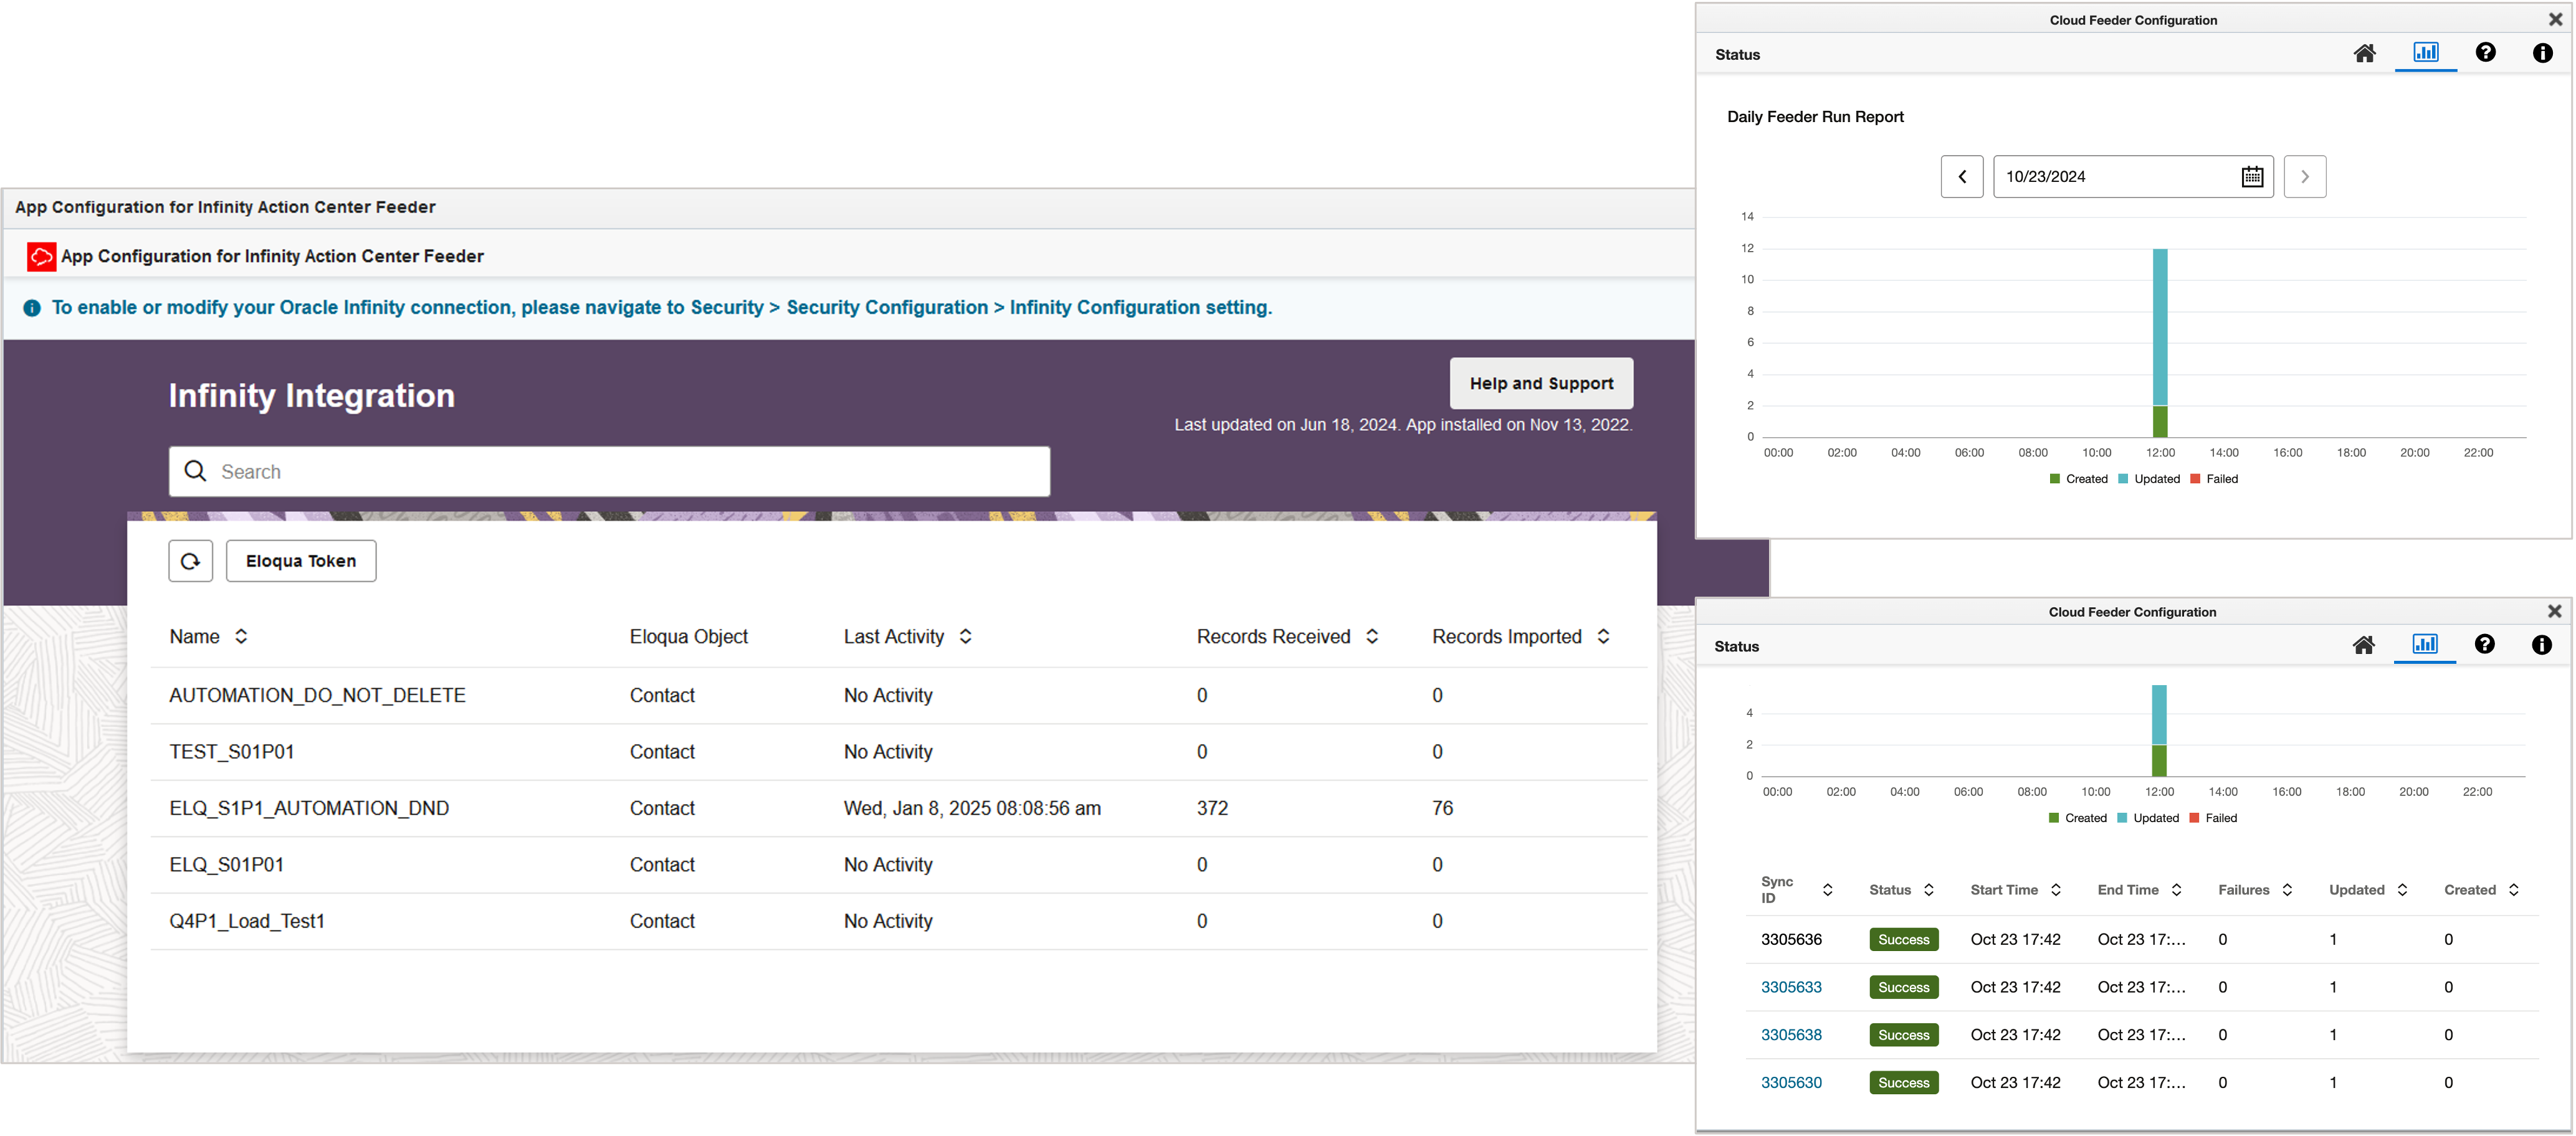
Task: Click records received value 372
Action: click(x=1212, y=808)
